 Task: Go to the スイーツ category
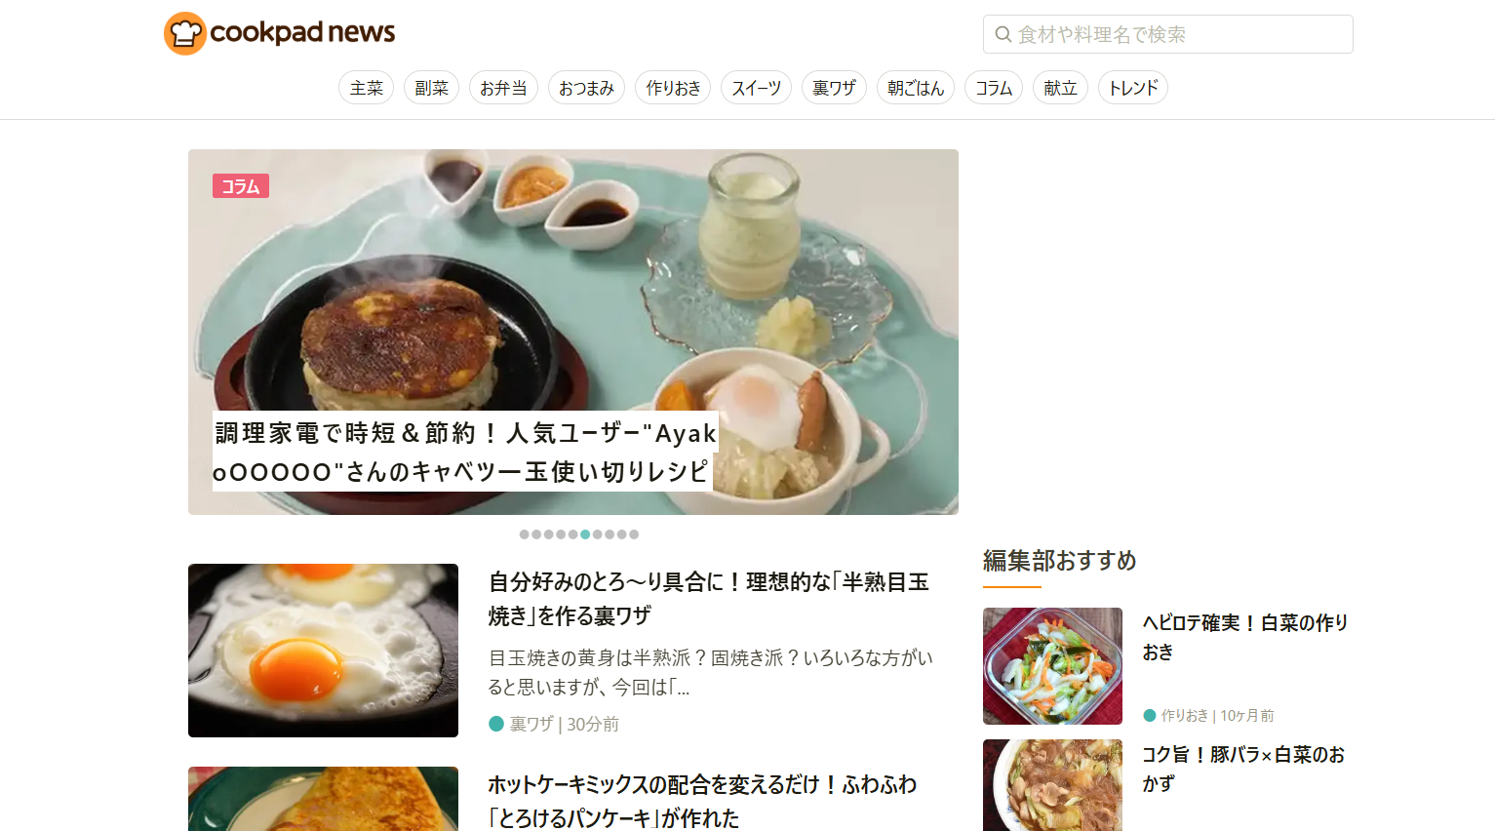(756, 88)
